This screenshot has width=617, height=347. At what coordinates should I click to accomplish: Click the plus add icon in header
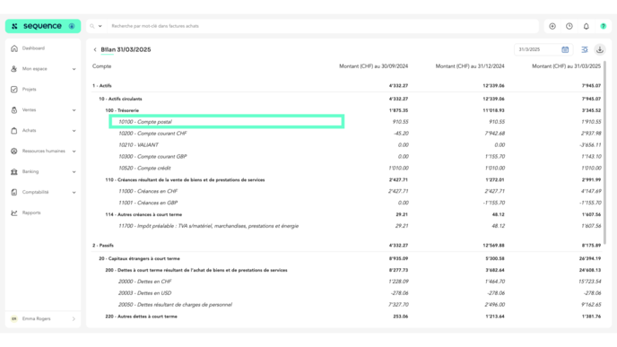552,26
